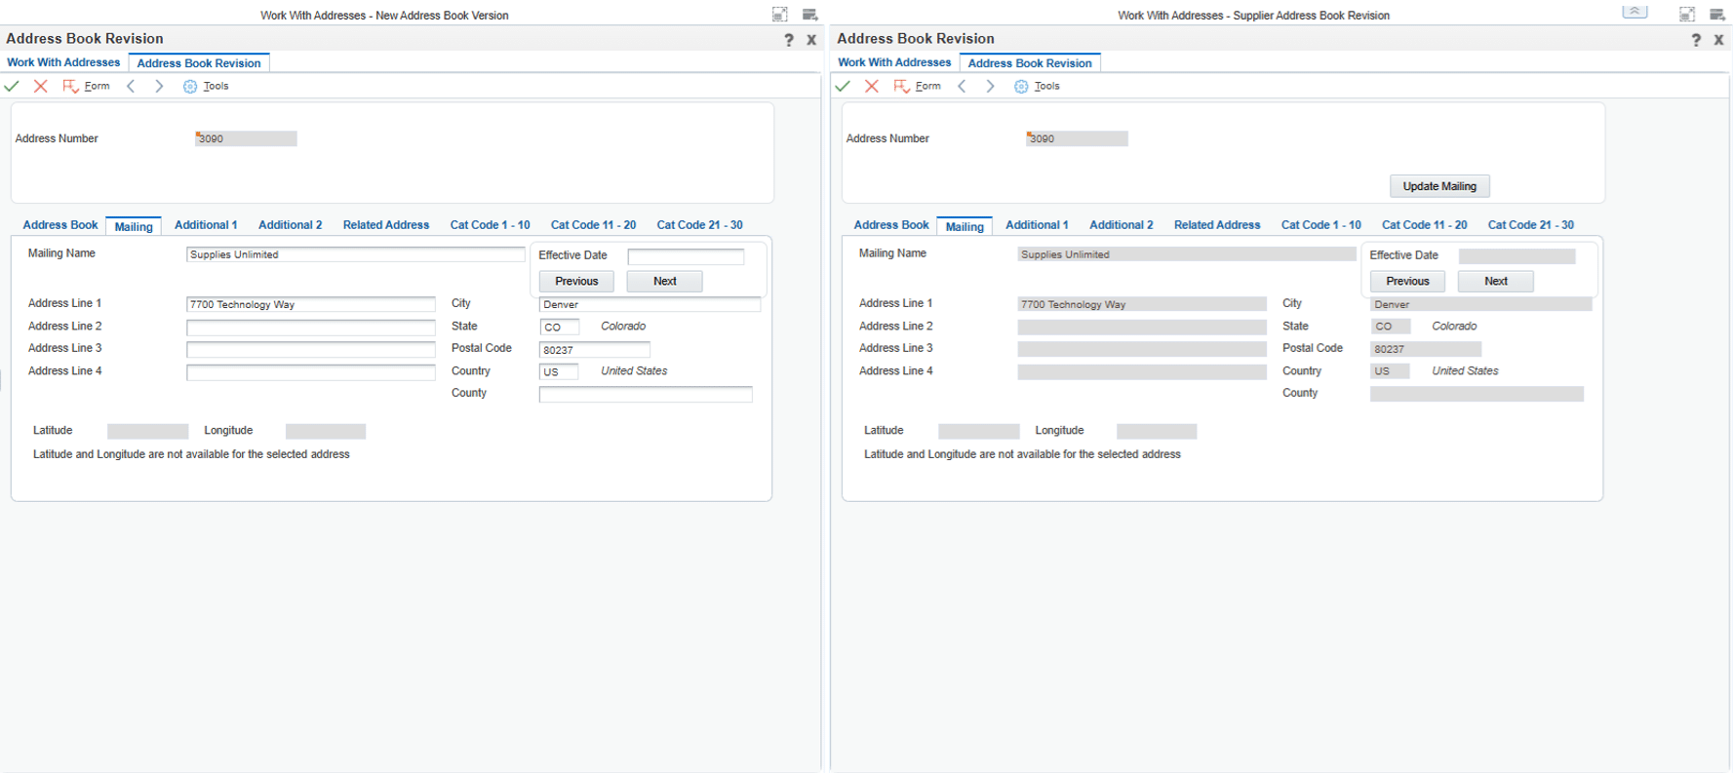Click the Effective Date field in left pane
1733x773 pixels.
(685, 256)
